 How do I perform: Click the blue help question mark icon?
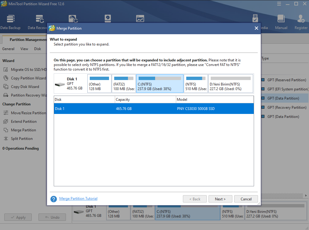pos(54,199)
